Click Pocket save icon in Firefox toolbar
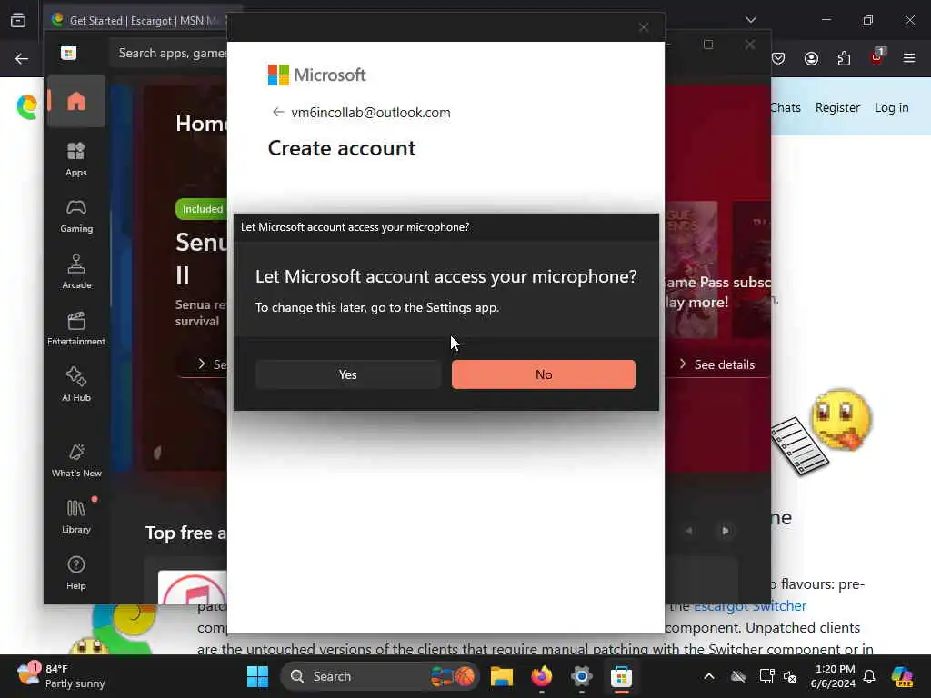Screen dimensions: 931x698 pos(778,58)
